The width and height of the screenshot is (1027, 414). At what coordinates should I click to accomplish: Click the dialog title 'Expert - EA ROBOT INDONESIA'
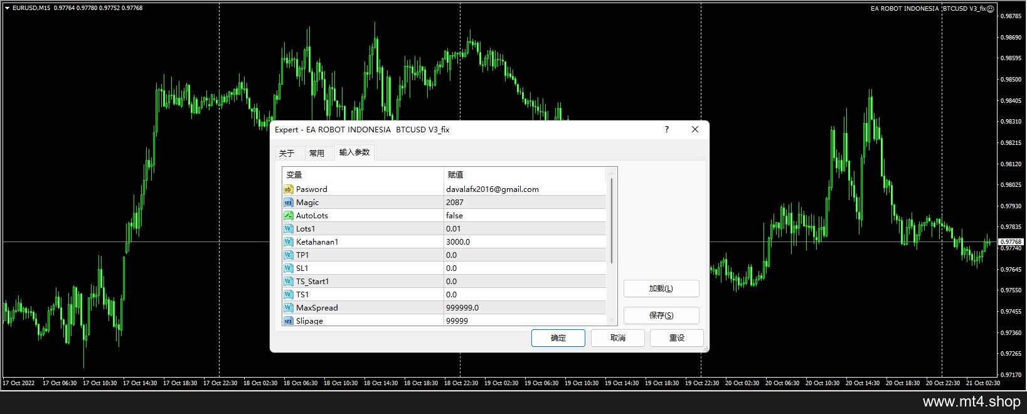pyautogui.click(x=333, y=130)
